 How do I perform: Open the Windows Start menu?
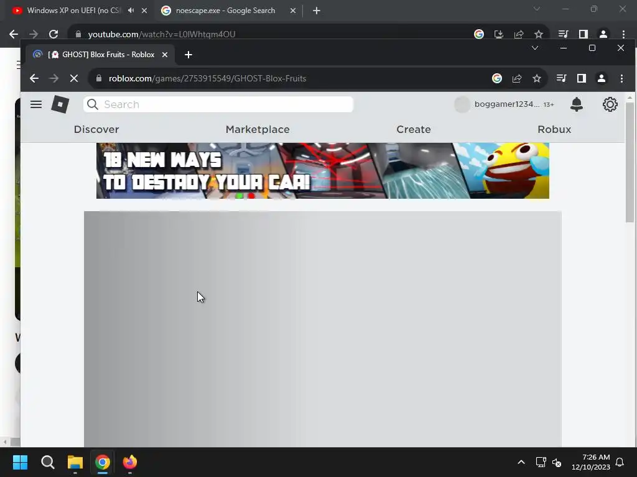pyautogui.click(x=20, y=462)
